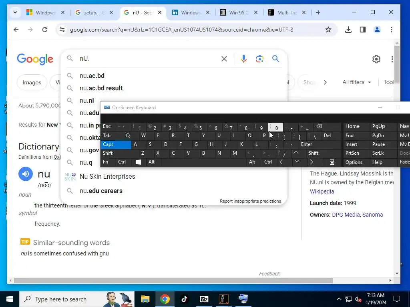The width and height of the screenshot is (410, 307).
Task: Choose suggestion nu.edu careers
Action: (x=101, y=191)
